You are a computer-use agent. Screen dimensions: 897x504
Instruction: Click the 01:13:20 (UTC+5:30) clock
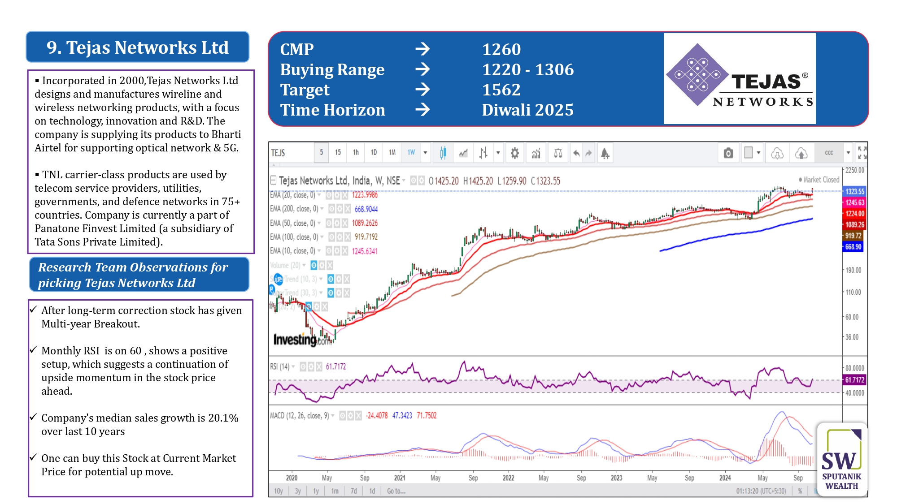[x=761, y=491]
